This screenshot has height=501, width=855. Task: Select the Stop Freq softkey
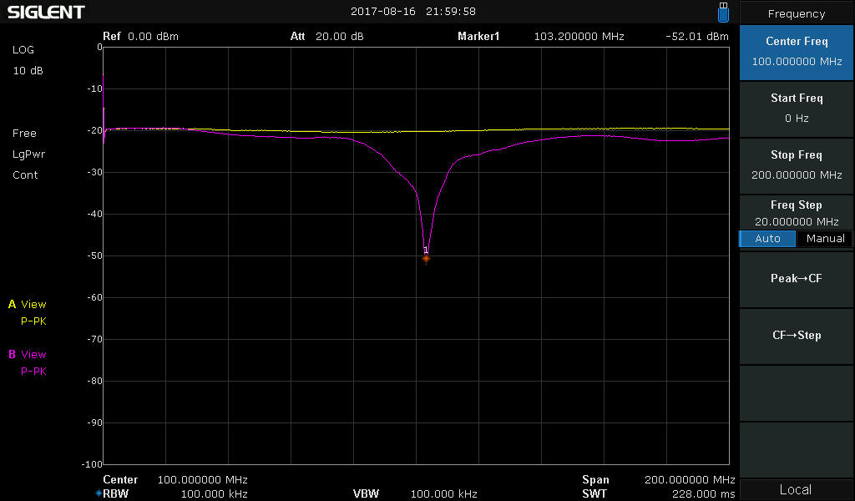[x=796, y=164]
